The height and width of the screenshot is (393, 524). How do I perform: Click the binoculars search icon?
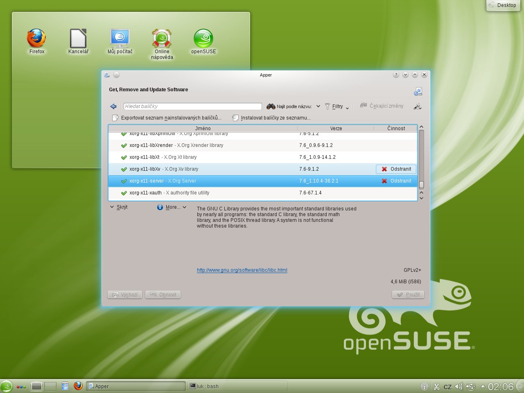pos(271,106)
